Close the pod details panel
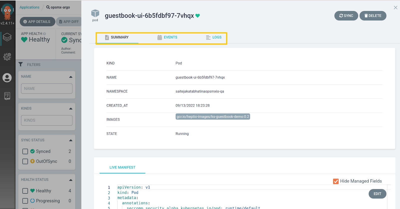Image resolution: width=400 pixels, height=209 pixels. (x=395, y=7)
